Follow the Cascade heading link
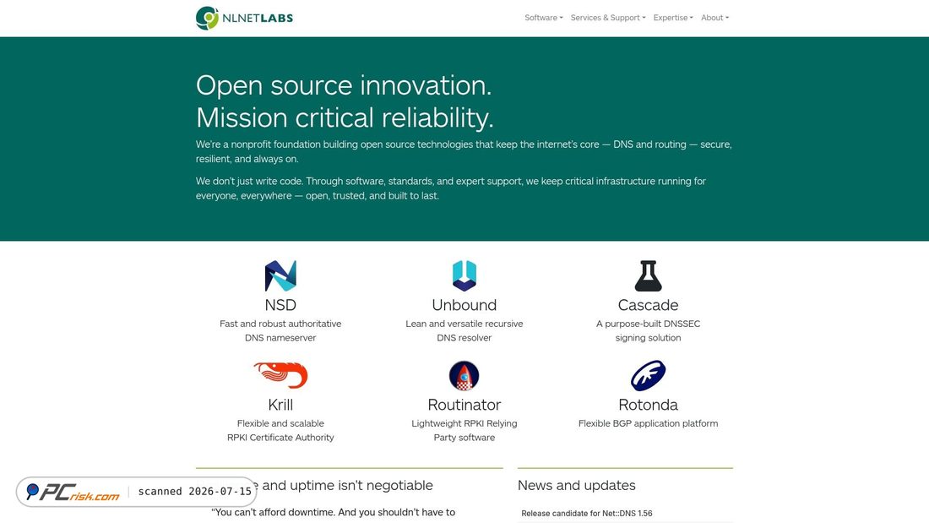929x523 pixels. [x=648, y=305]
